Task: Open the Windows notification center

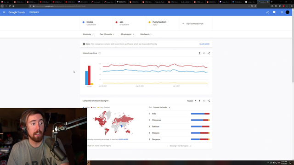Action: pos(290,163)
